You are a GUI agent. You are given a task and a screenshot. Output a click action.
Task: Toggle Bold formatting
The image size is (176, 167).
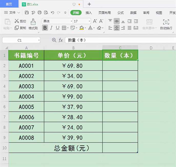pyautogui.click(x=45, y=28)
